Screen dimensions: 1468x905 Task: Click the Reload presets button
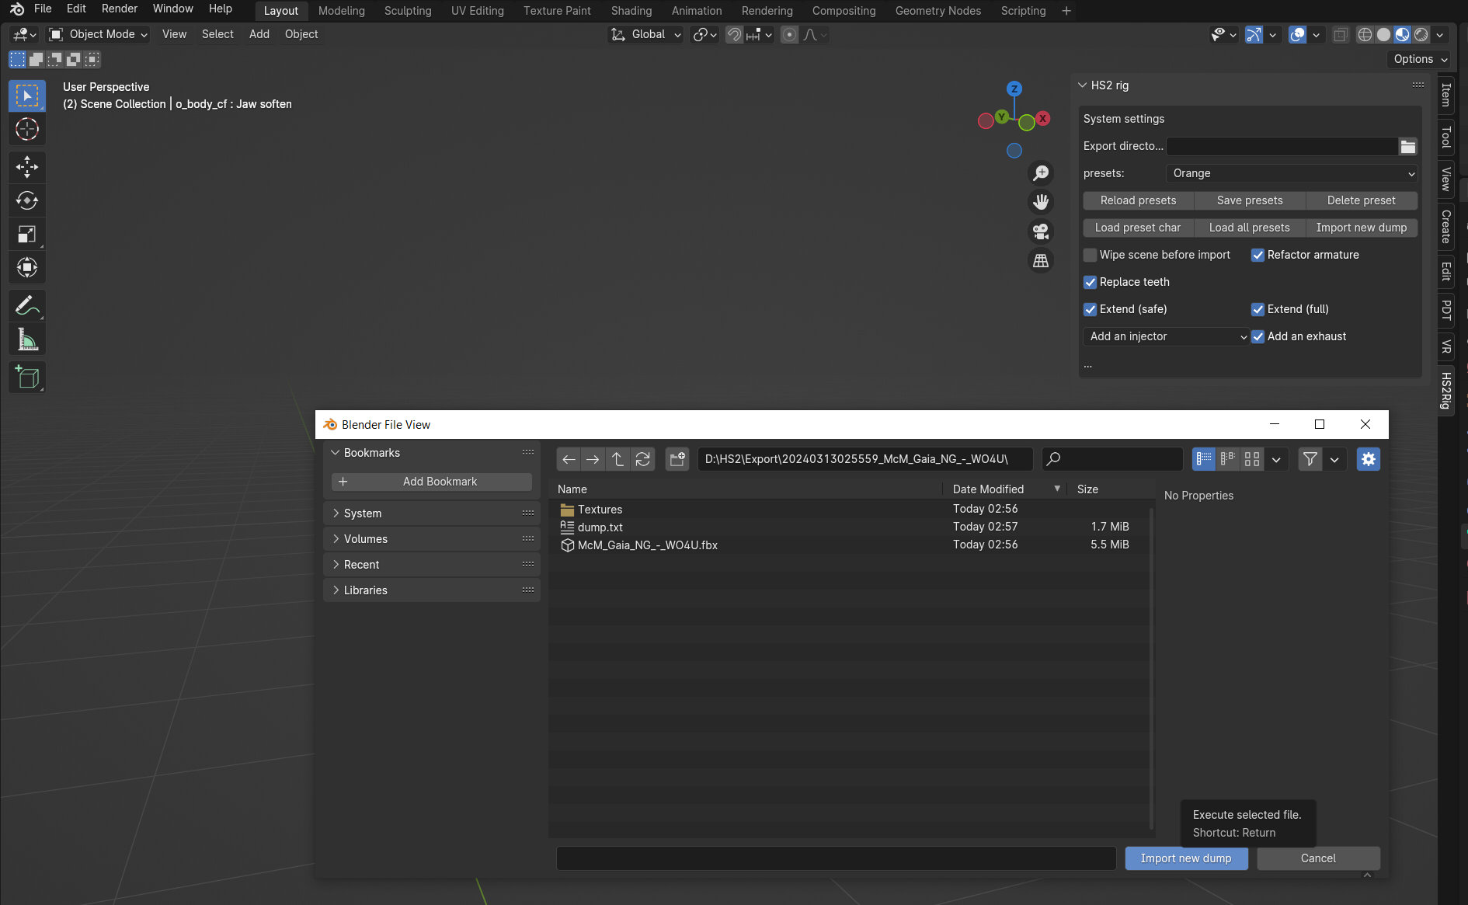coord(1138,200)
